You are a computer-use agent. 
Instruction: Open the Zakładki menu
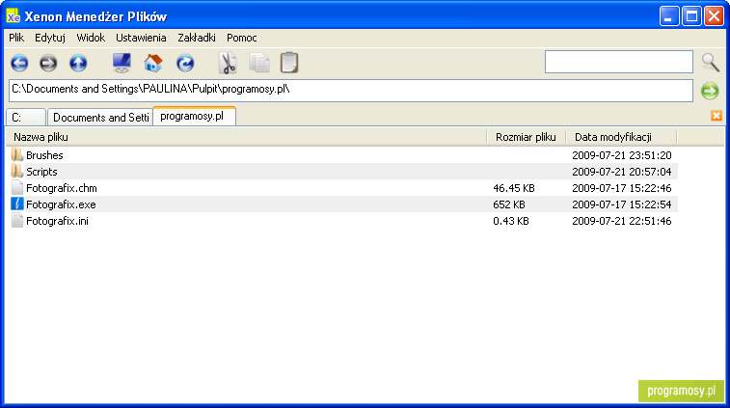[197, 38]
